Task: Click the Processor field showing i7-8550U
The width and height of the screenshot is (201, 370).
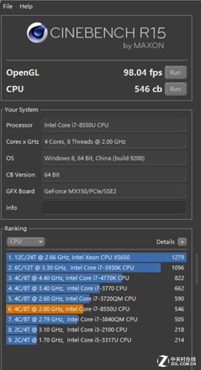Action: point(114,125)
